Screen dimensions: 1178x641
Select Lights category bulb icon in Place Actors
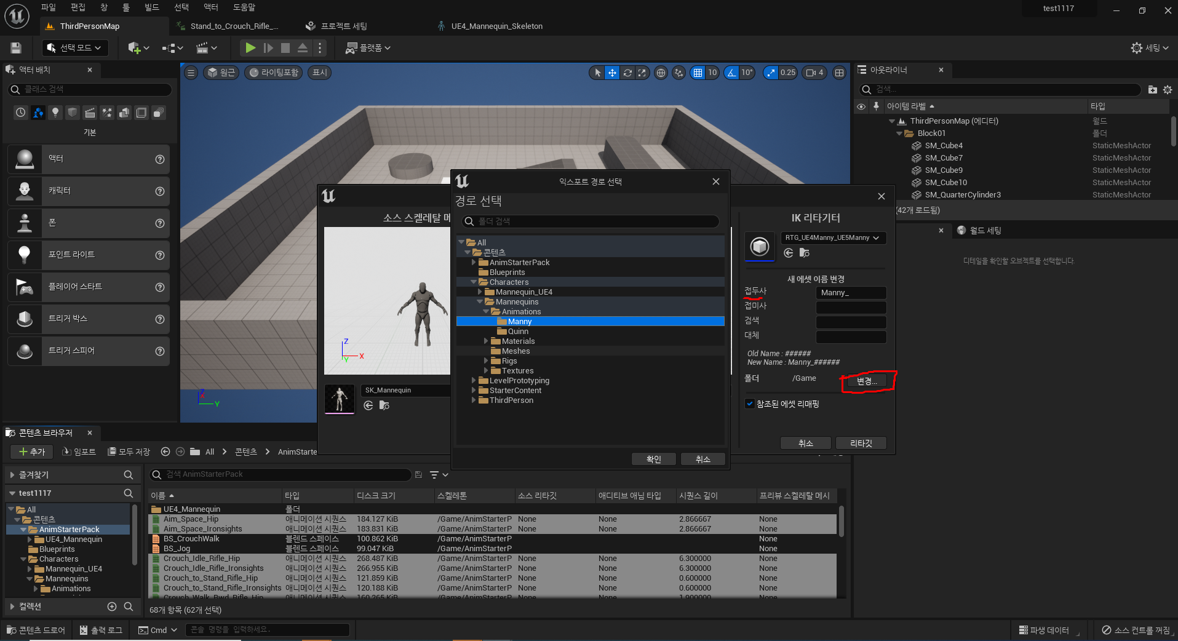55,113
